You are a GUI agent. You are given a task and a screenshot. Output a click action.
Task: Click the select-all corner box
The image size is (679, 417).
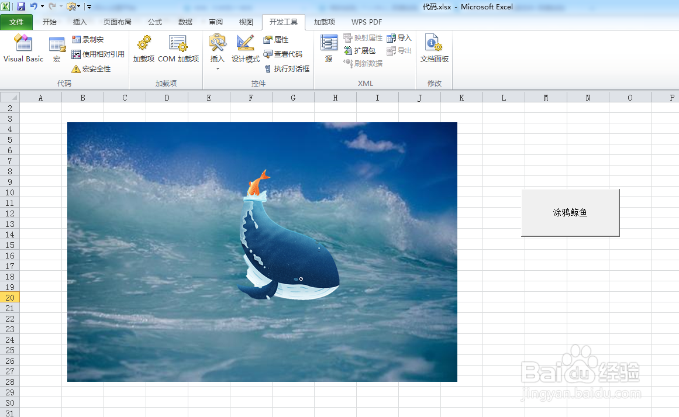coord(10,98)
